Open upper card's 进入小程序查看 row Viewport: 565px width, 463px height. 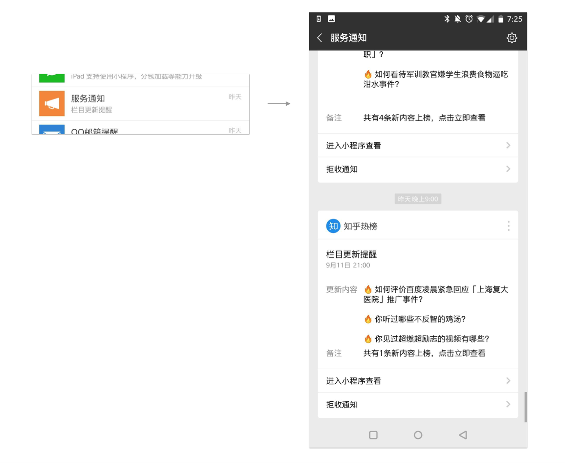[x=418, y=146]
